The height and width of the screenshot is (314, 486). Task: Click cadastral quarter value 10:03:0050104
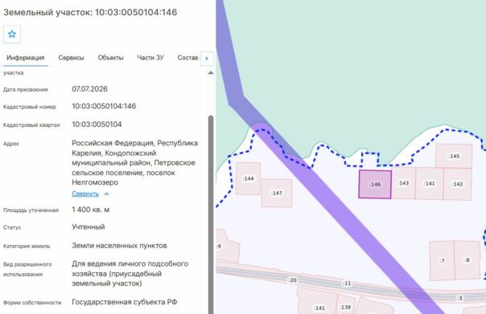[97, 124]
